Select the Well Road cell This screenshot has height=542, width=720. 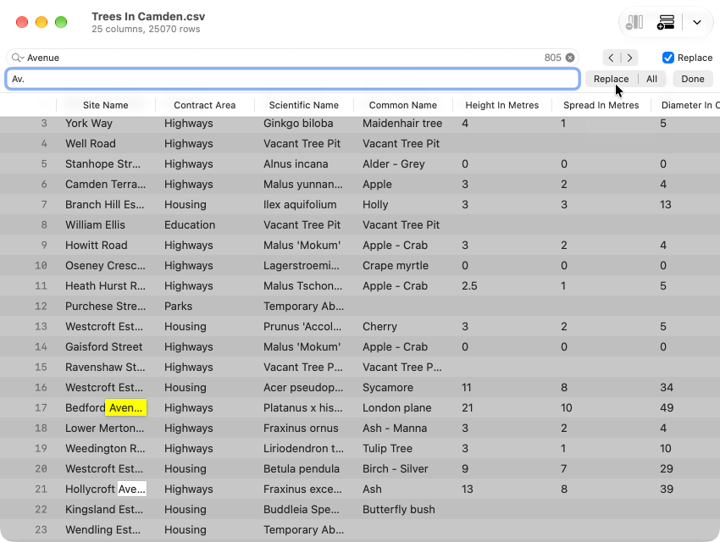point(106,144)
